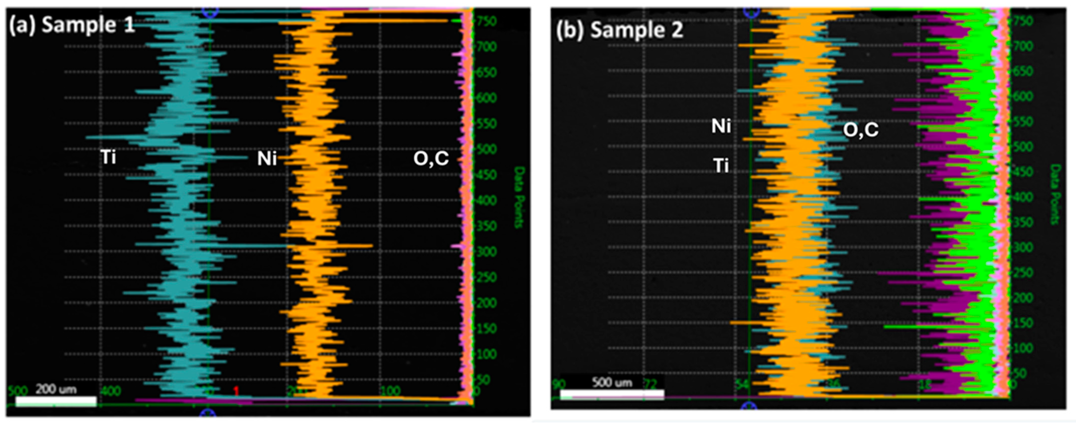Click the Ni label in Sample 2
Screen dimensions: 1076x427
point(721,126)
